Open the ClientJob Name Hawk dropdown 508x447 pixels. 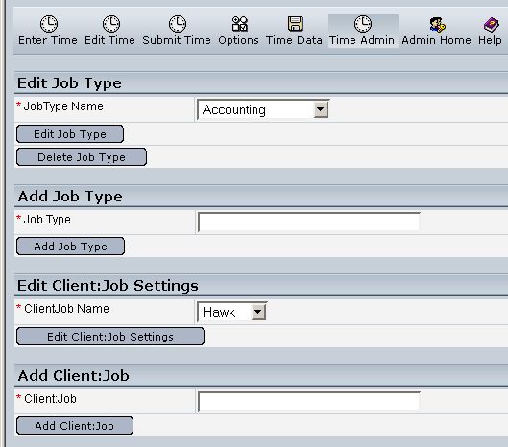click(x=232, y=312)
